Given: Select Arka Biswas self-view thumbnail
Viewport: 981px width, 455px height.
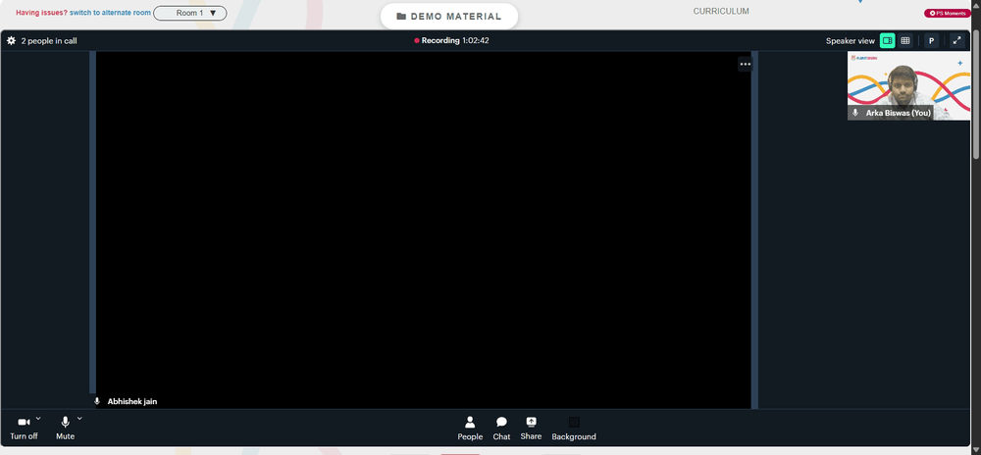Looking at the screenshot, I should (x=909, y=85).
